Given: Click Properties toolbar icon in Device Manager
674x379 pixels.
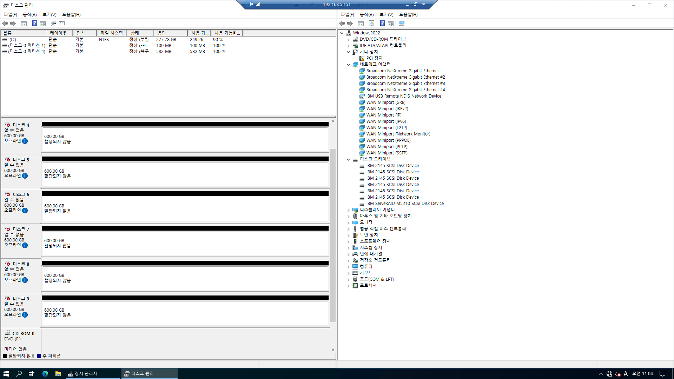Looking at the screenshot, I should tap(371, 23).
